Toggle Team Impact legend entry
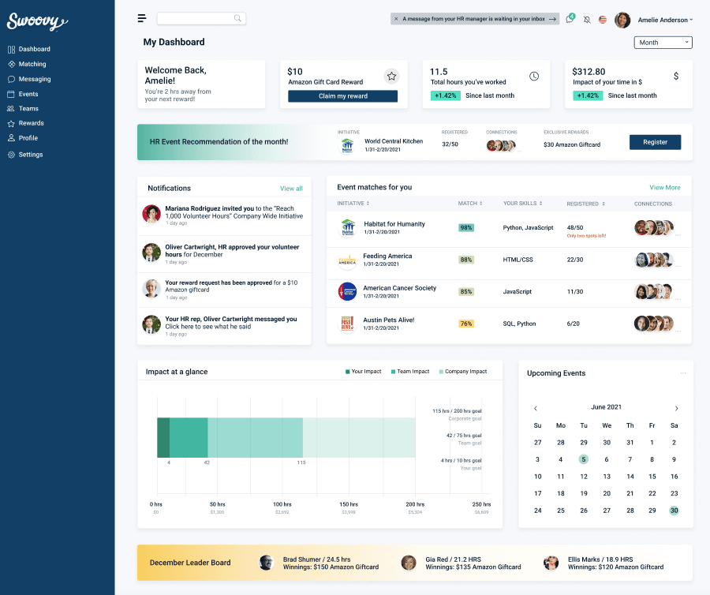 410,372
